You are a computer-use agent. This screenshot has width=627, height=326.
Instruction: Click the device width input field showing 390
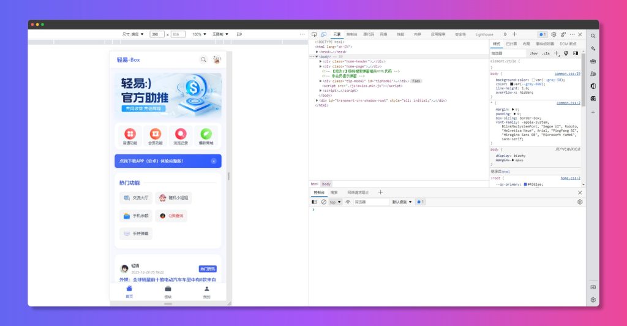(x=157, y=34)
